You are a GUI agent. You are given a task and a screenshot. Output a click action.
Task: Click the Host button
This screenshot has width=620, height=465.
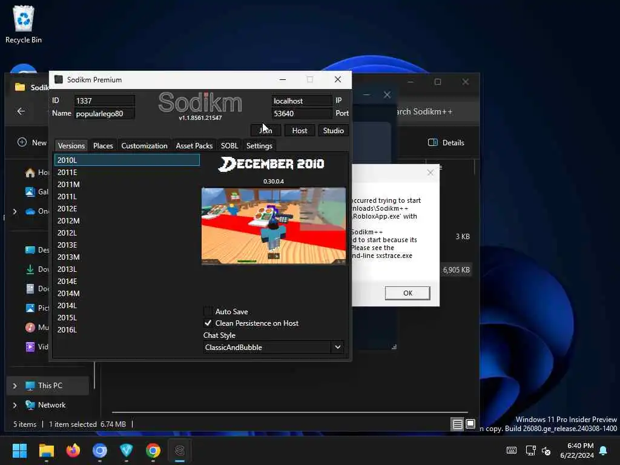[x=299, y=131]
